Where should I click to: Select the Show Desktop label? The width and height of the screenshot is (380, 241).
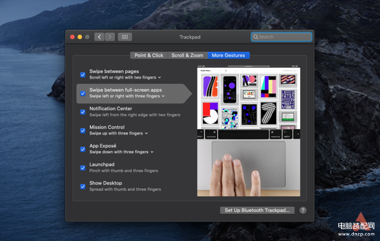106,183
